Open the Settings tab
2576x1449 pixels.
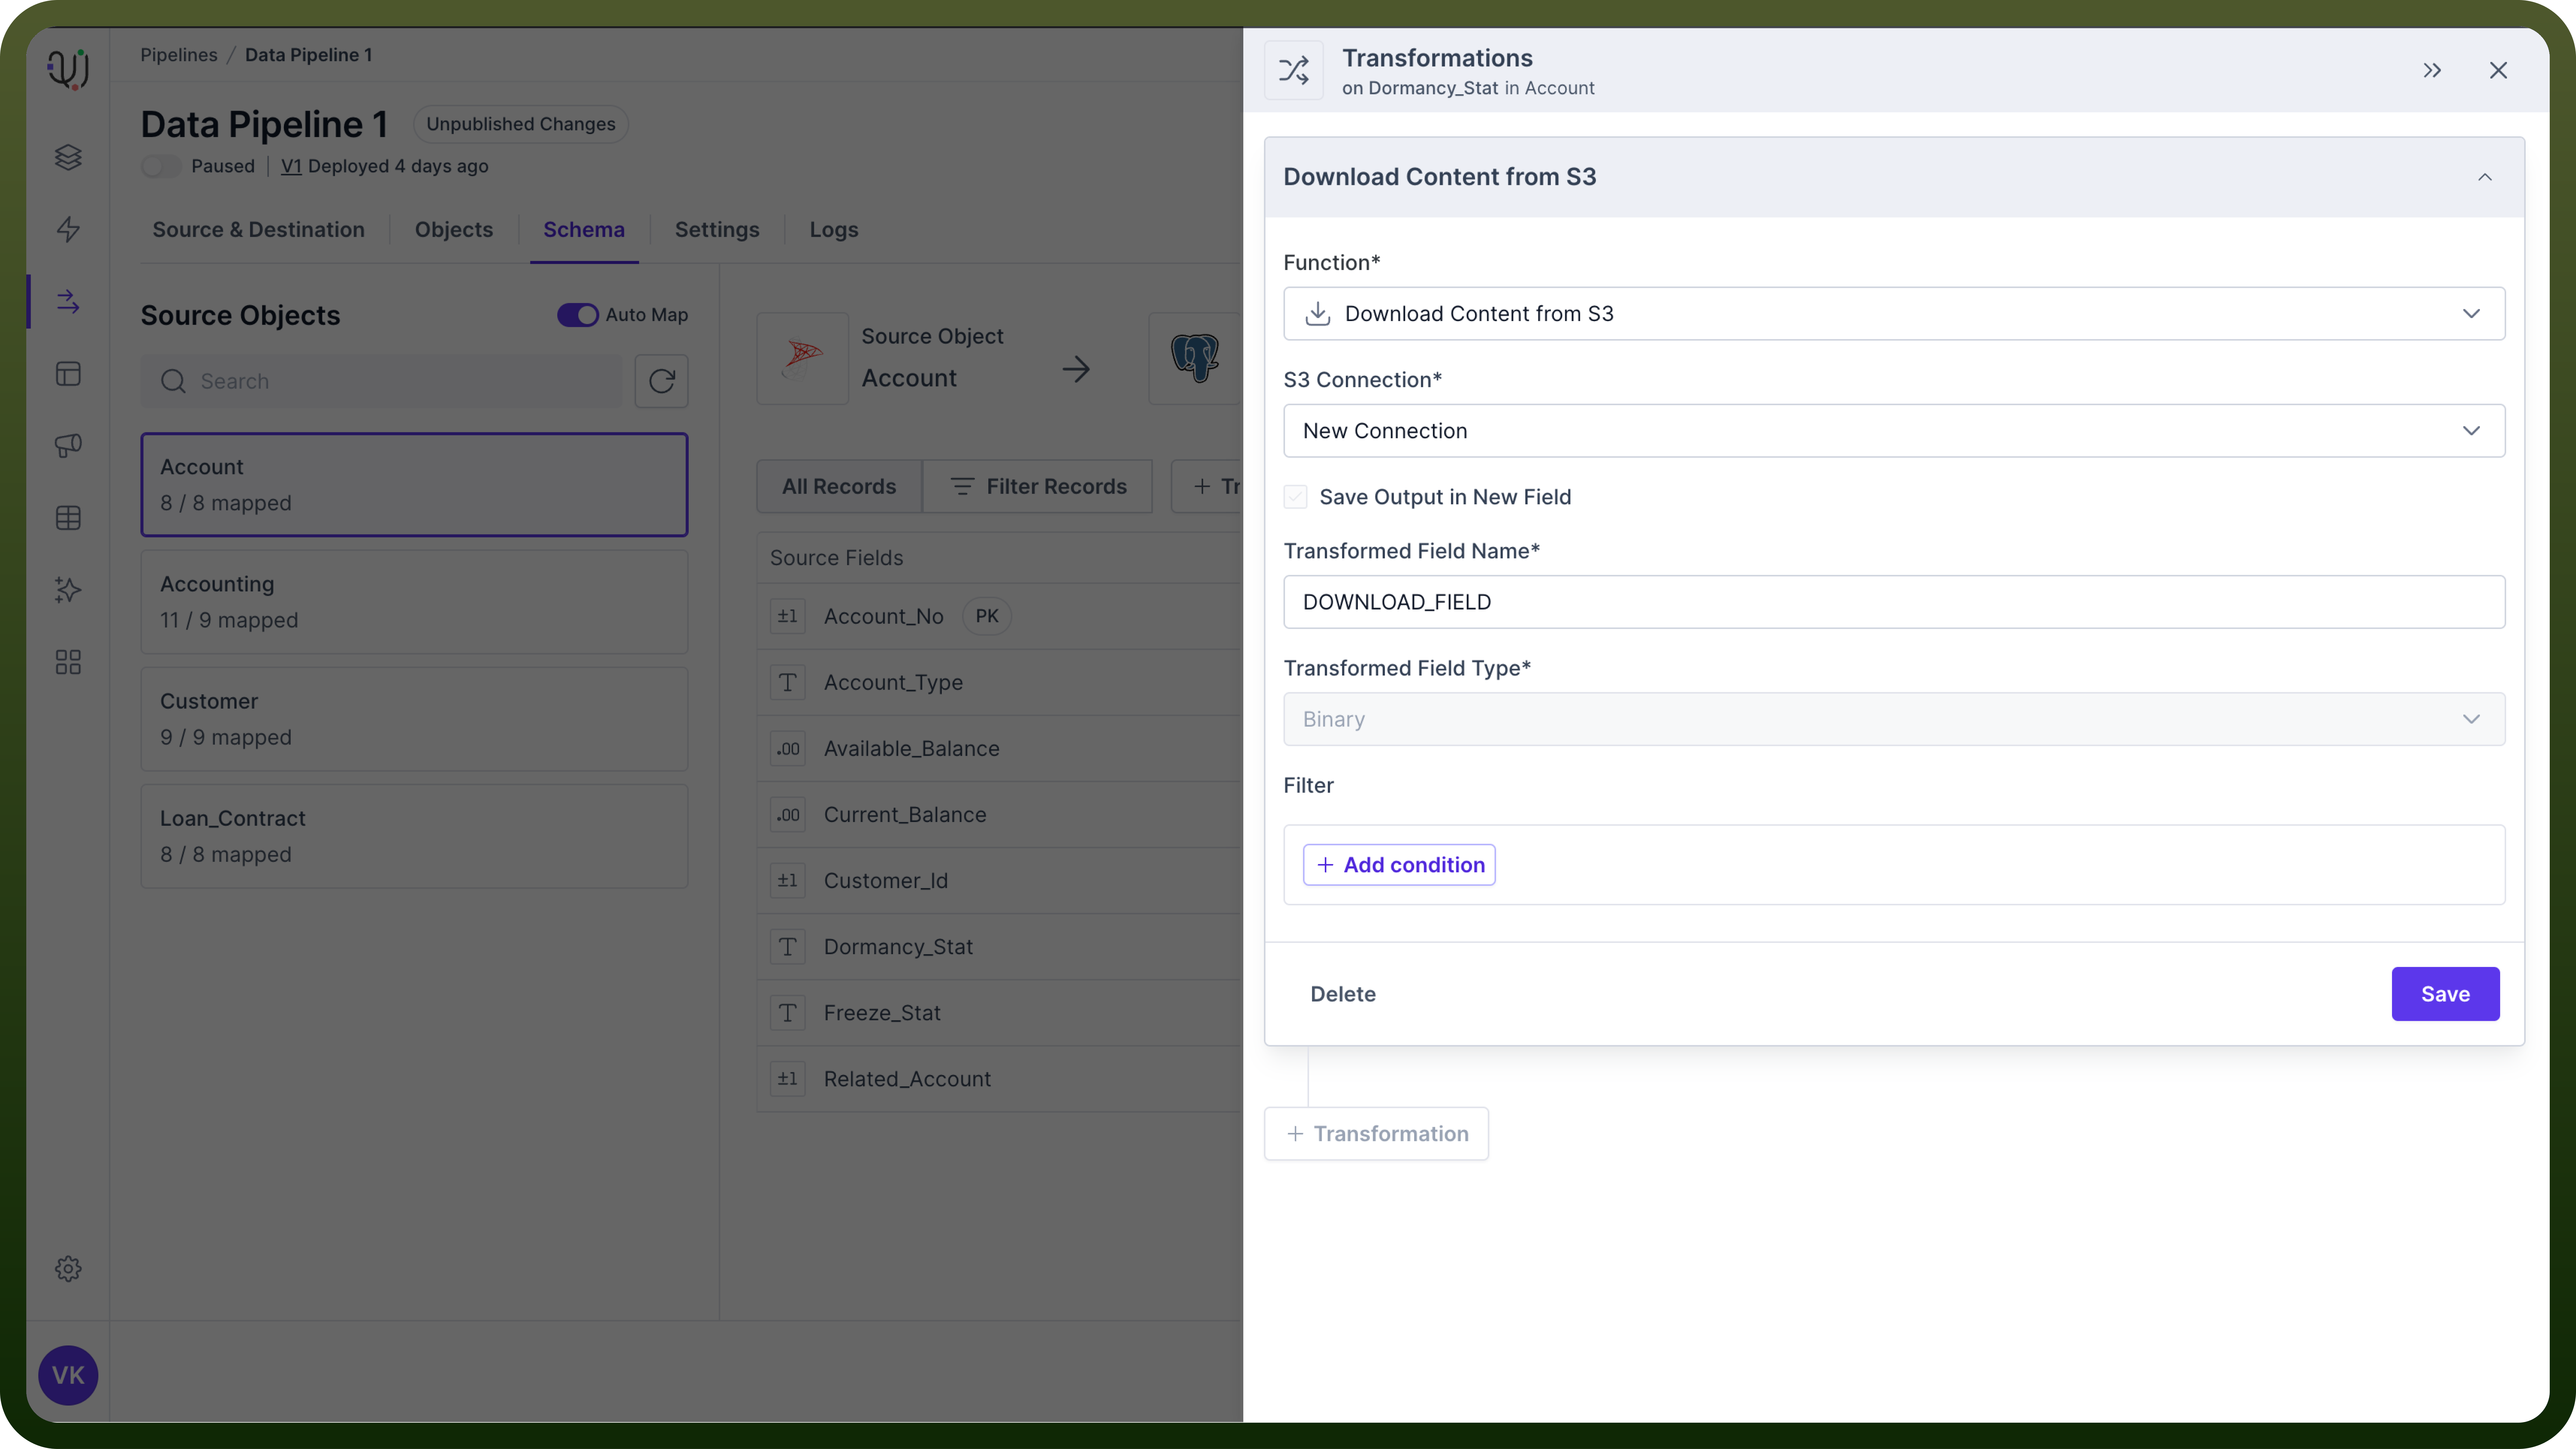point(717,230)
